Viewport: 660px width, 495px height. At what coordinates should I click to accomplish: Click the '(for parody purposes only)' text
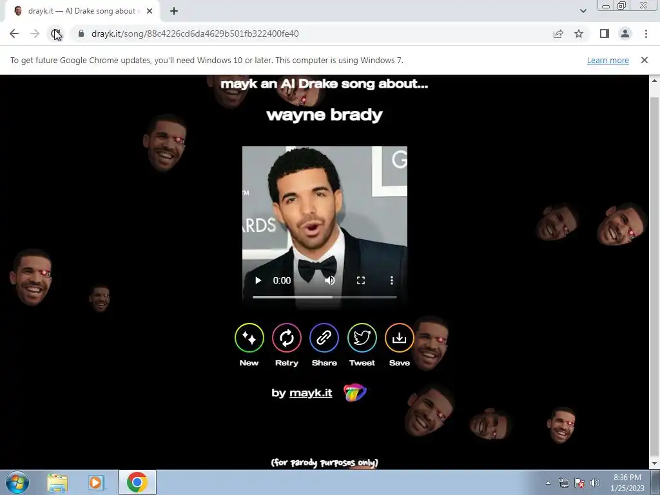click(x=325, y=463)
